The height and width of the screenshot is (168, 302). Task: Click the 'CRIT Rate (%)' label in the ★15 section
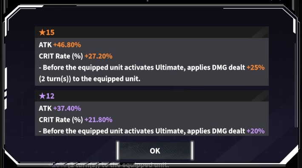[61, 56]
